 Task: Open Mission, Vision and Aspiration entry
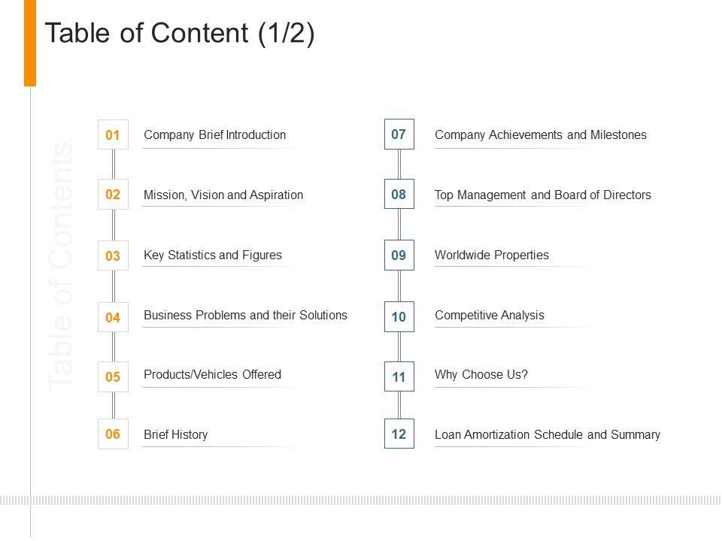(223, 195)
